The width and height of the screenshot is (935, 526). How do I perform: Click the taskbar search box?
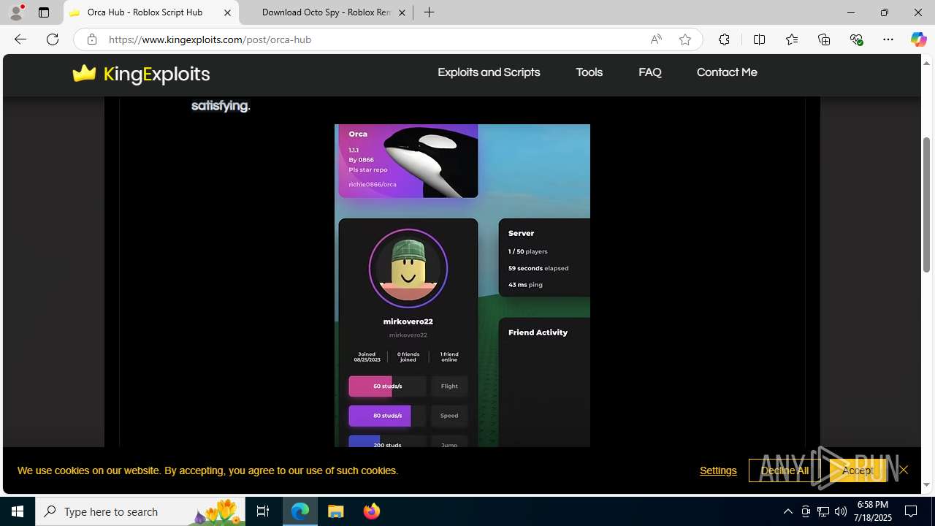[140, 511]
